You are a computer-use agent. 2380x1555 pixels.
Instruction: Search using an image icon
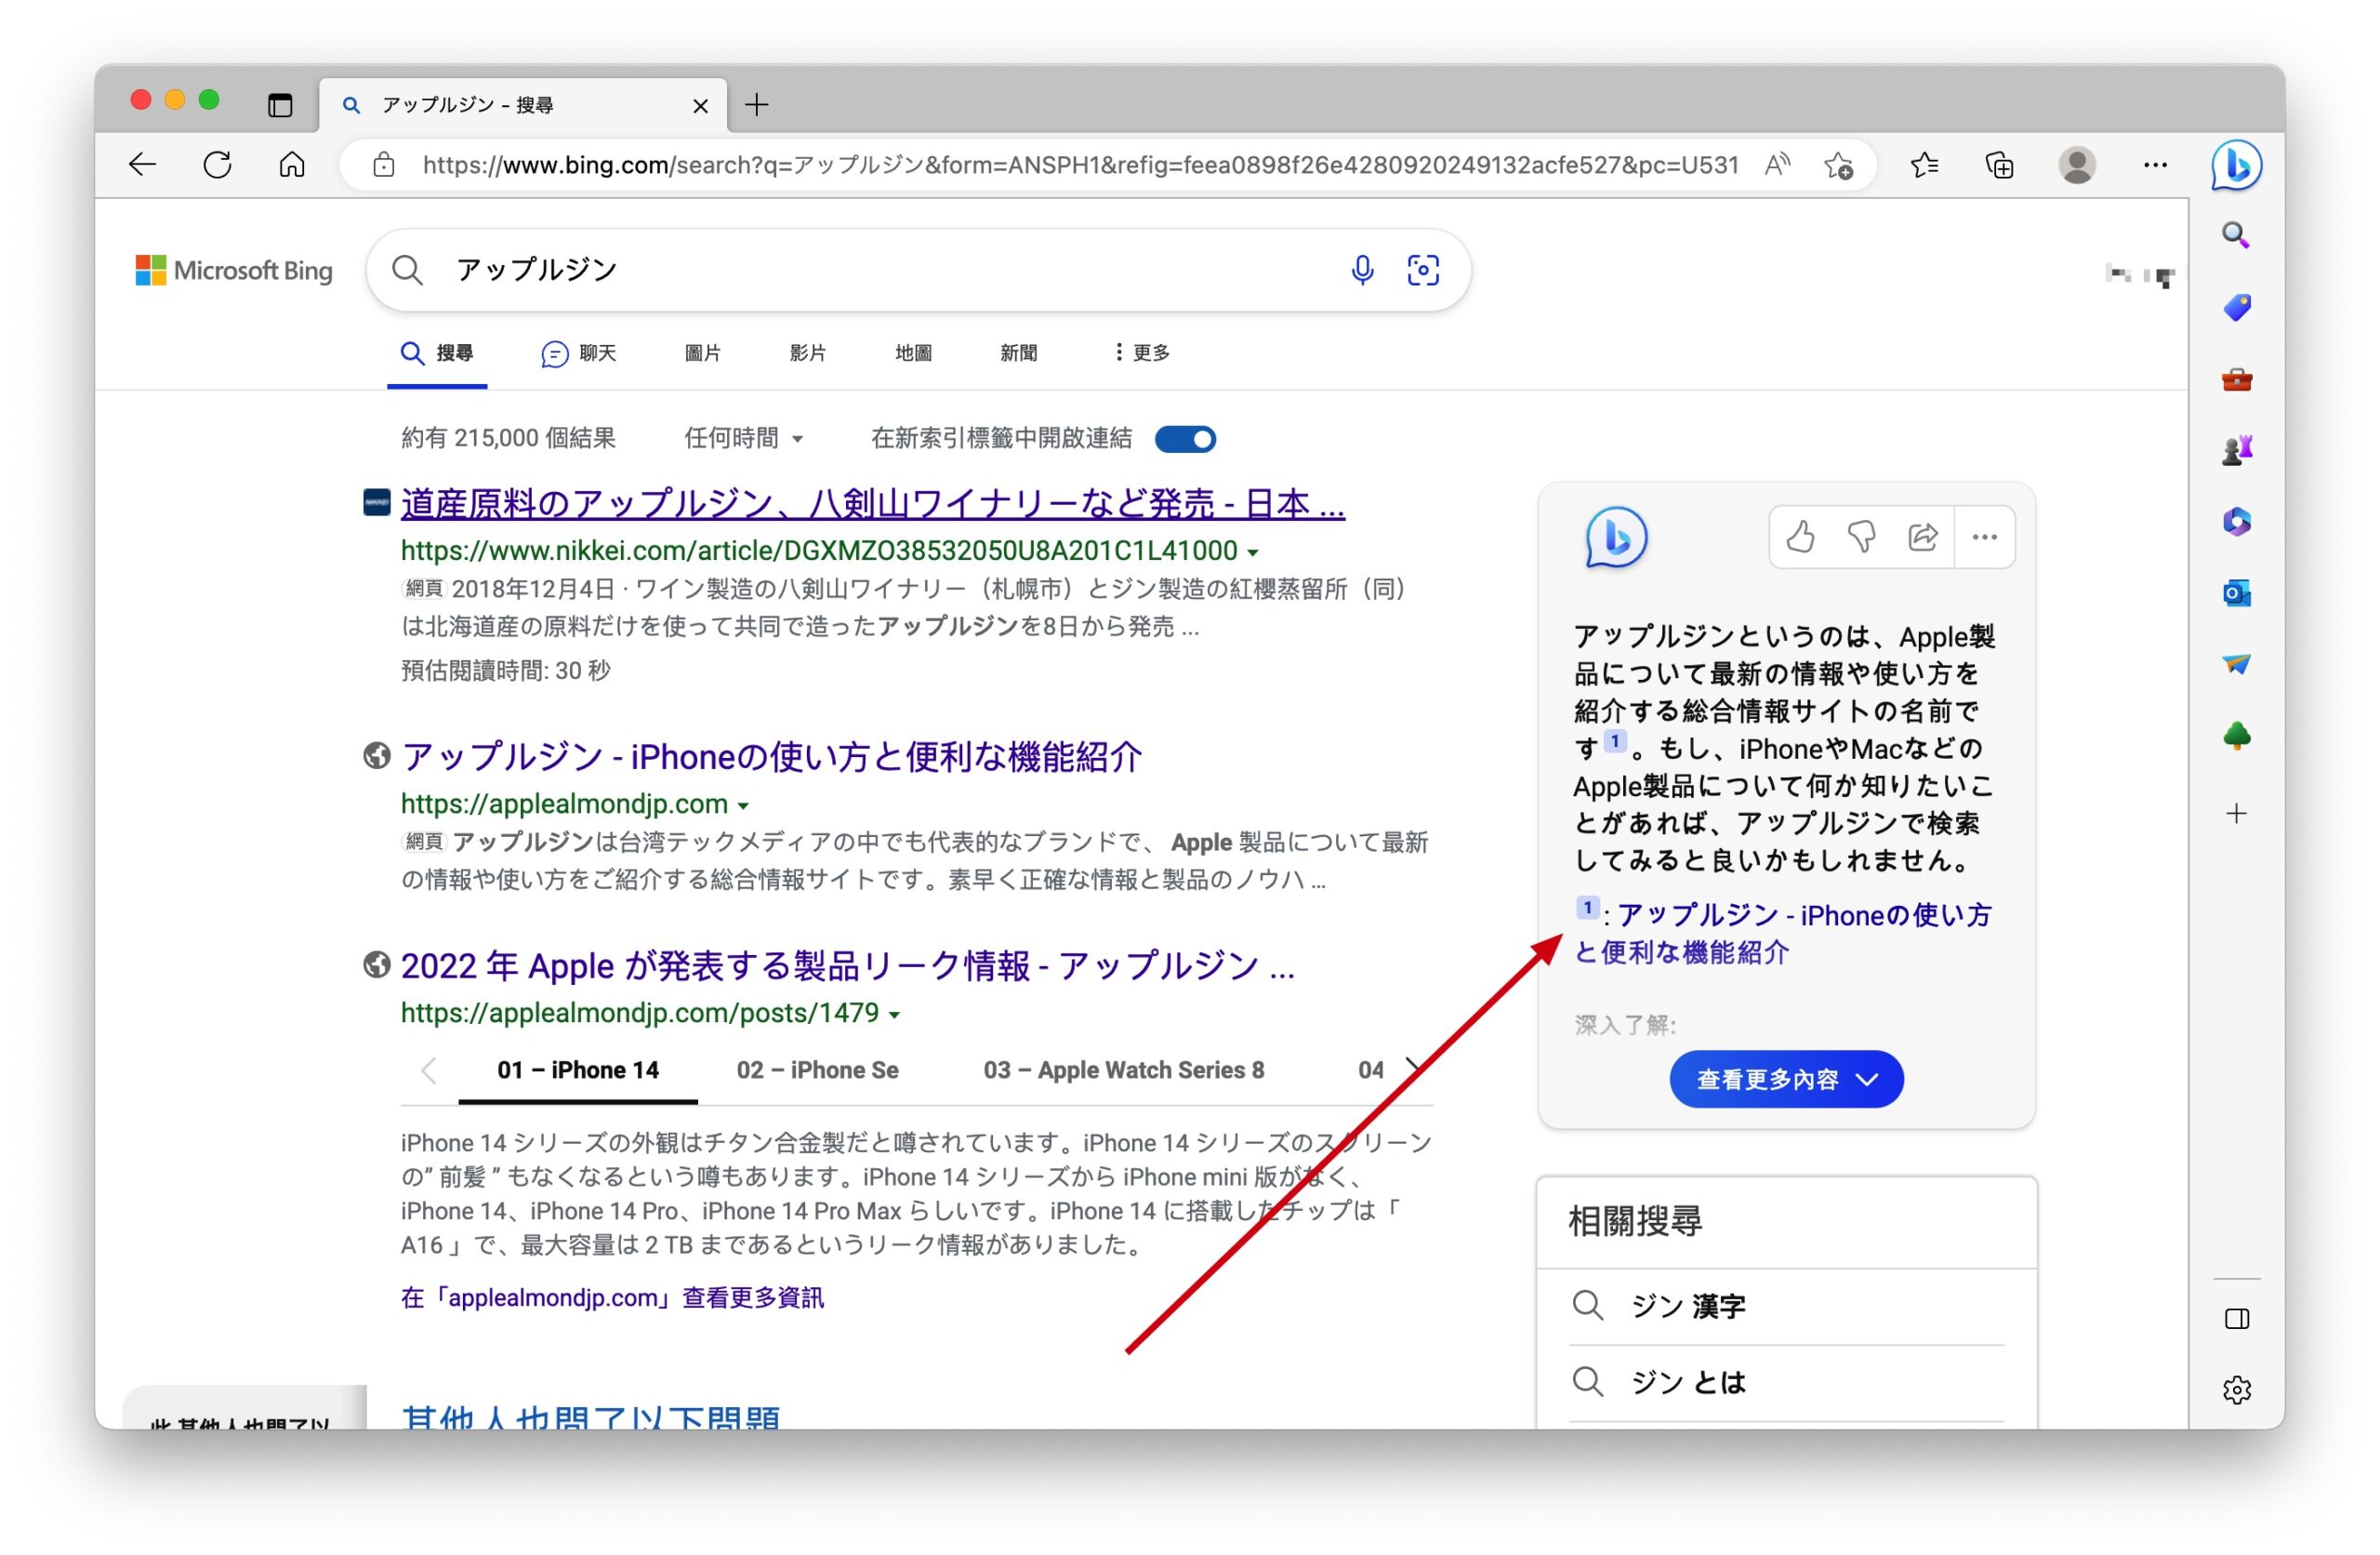(1422, 271)
